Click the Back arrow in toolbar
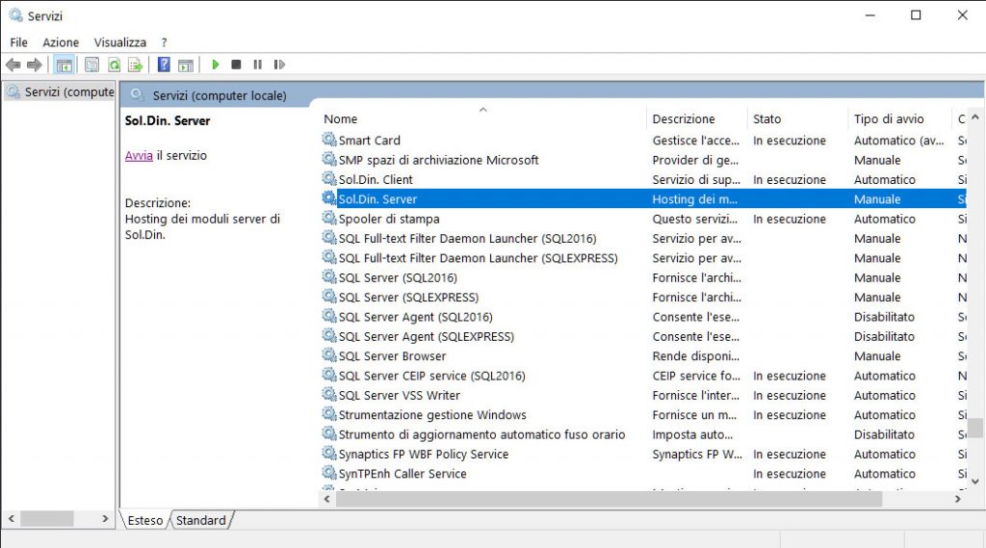This screenshot has height=548, width=986. pyautogui.click(x=13, y=65)
